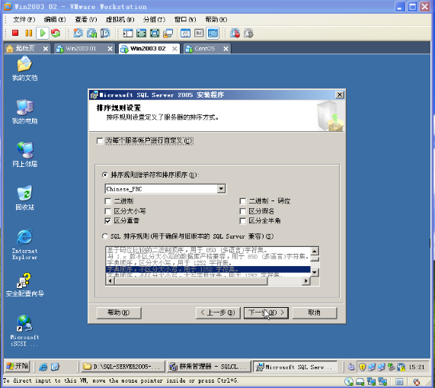The image size is (435, 388).
Task: Open the Snapshot Manager toolbar icon
Action: [x=105, y=34]
